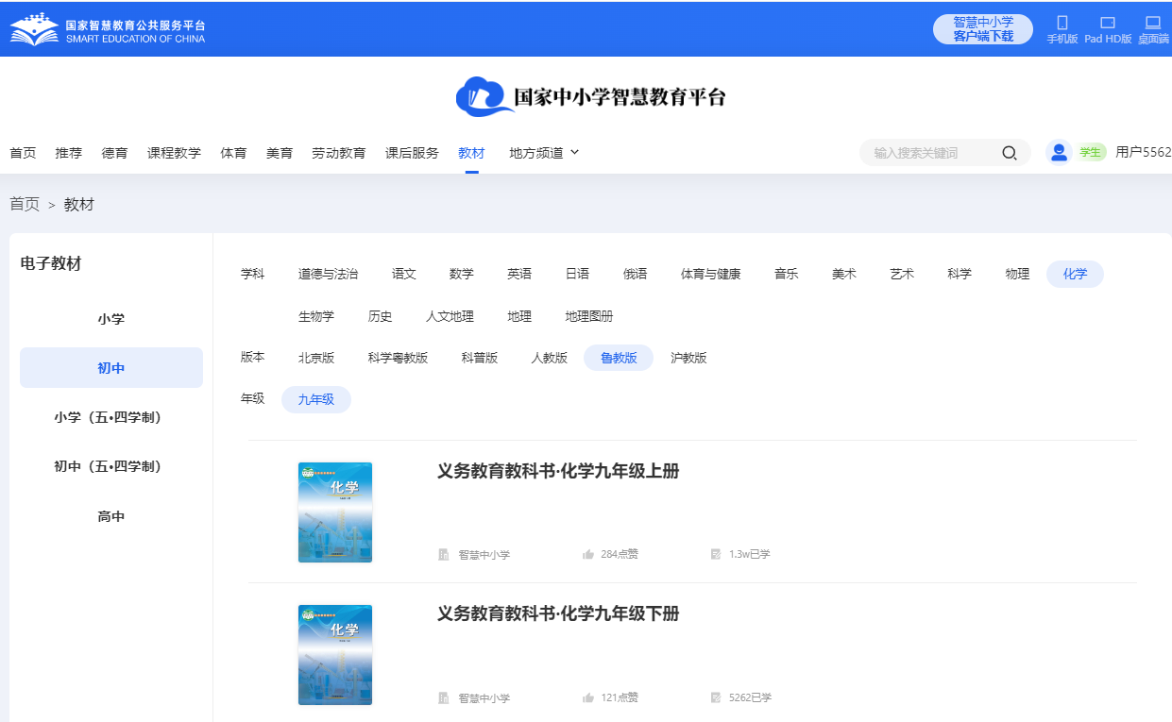Expand the 地方频道 dropdown
Image resolution: width=1172 pixels, height=722 pixels.
(544, 153)
